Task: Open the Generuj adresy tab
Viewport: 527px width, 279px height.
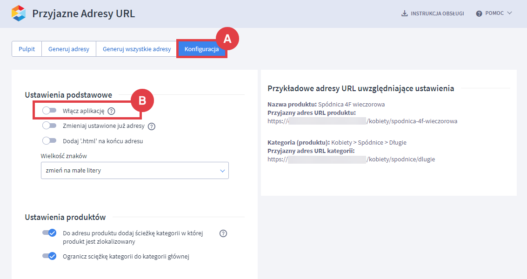Action: (69, 49)
